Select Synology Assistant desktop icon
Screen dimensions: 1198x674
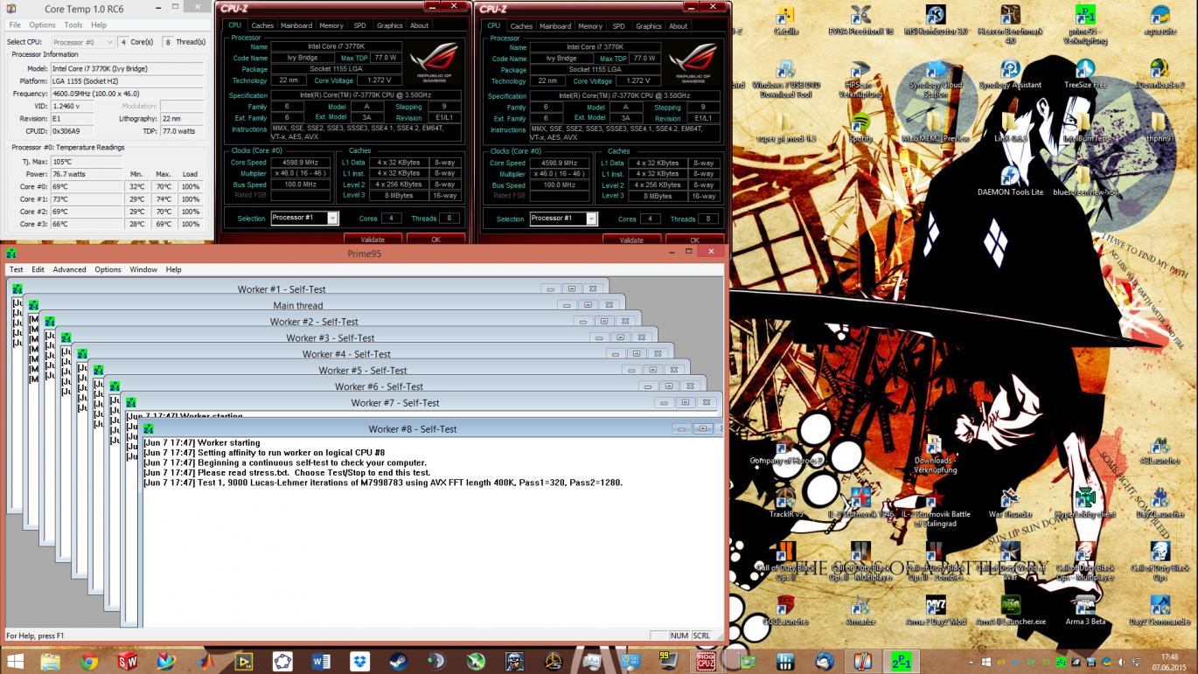pyautogui.click(x=1010, y=74)
